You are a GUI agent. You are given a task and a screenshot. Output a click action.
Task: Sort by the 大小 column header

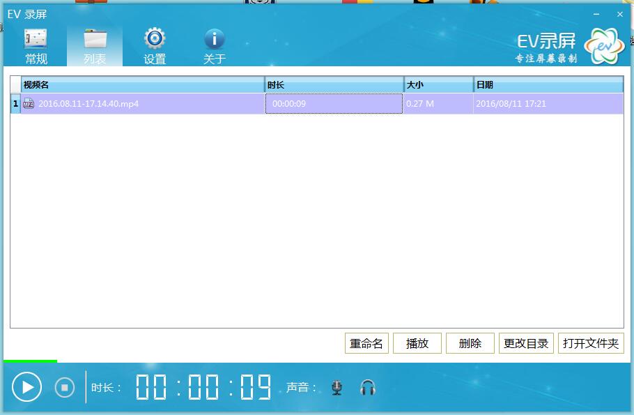(x=438, y=85)
